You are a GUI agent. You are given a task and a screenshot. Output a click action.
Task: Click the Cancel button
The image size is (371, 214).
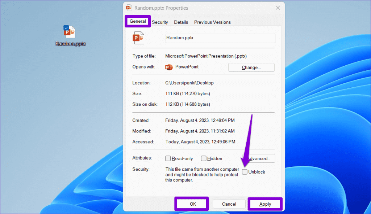[229, 204]
